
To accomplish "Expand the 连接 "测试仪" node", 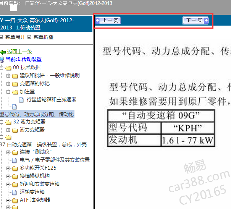I will [8, 152].
